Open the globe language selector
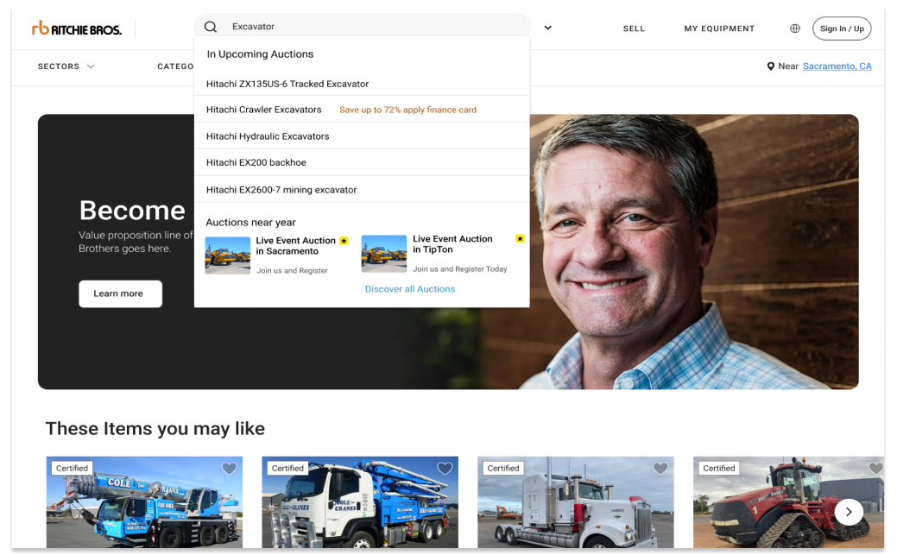This screenshot has height=555, width=897. pos(795,28)
